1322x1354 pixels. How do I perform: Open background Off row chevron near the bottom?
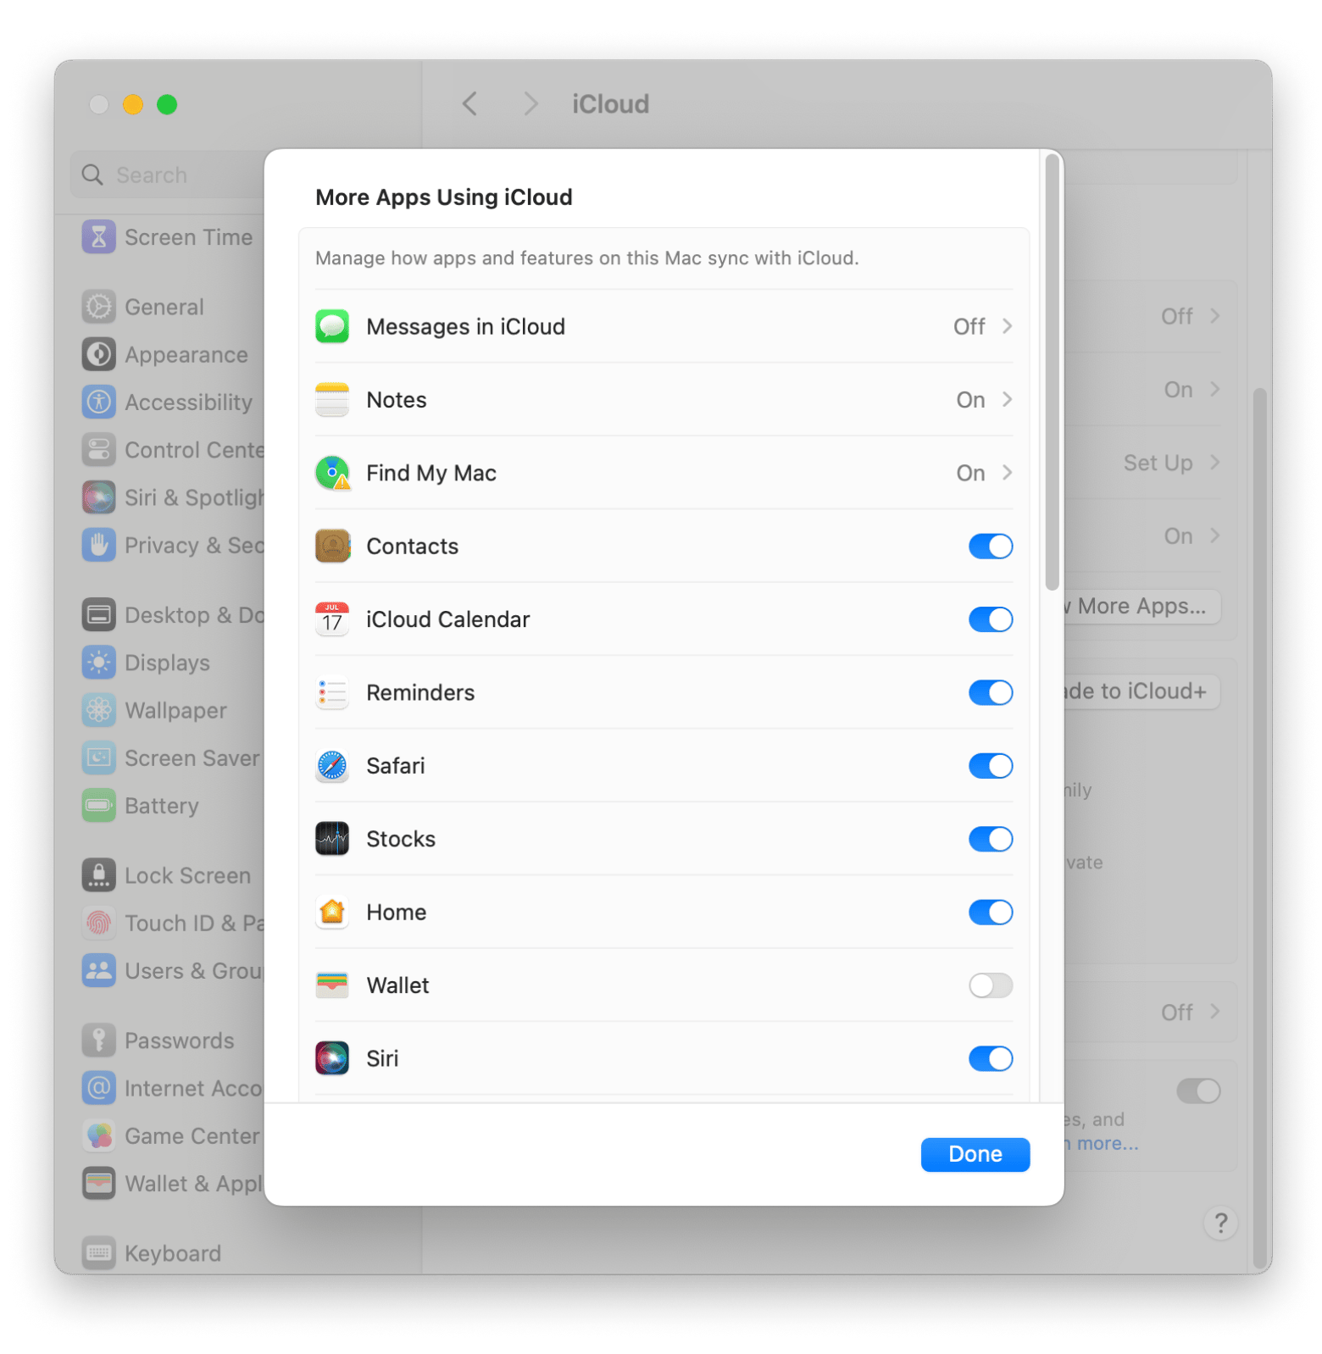(x=1214, y=1012)
